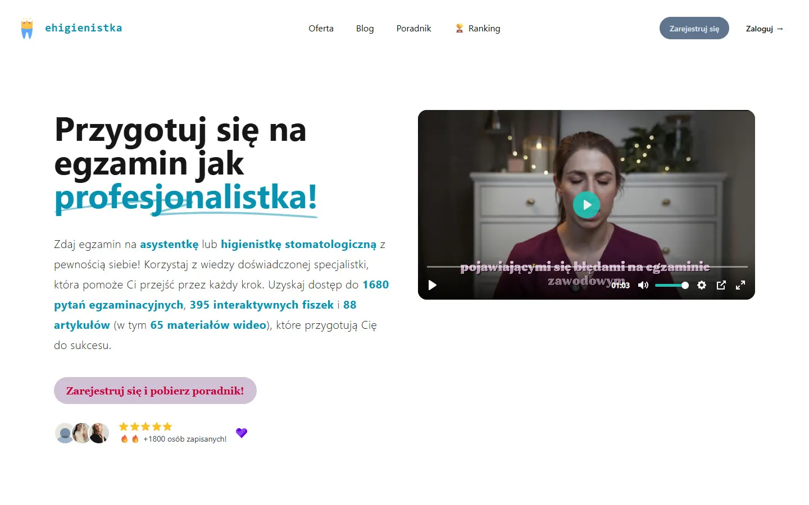Image resolution: width=809 pixels, height=505 pixels.
Task: Seek along the video progress bar
Action: point(587,267)
